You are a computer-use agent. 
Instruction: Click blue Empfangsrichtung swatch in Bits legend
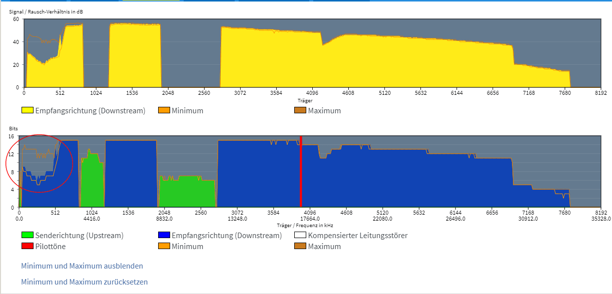pos(164,235)
